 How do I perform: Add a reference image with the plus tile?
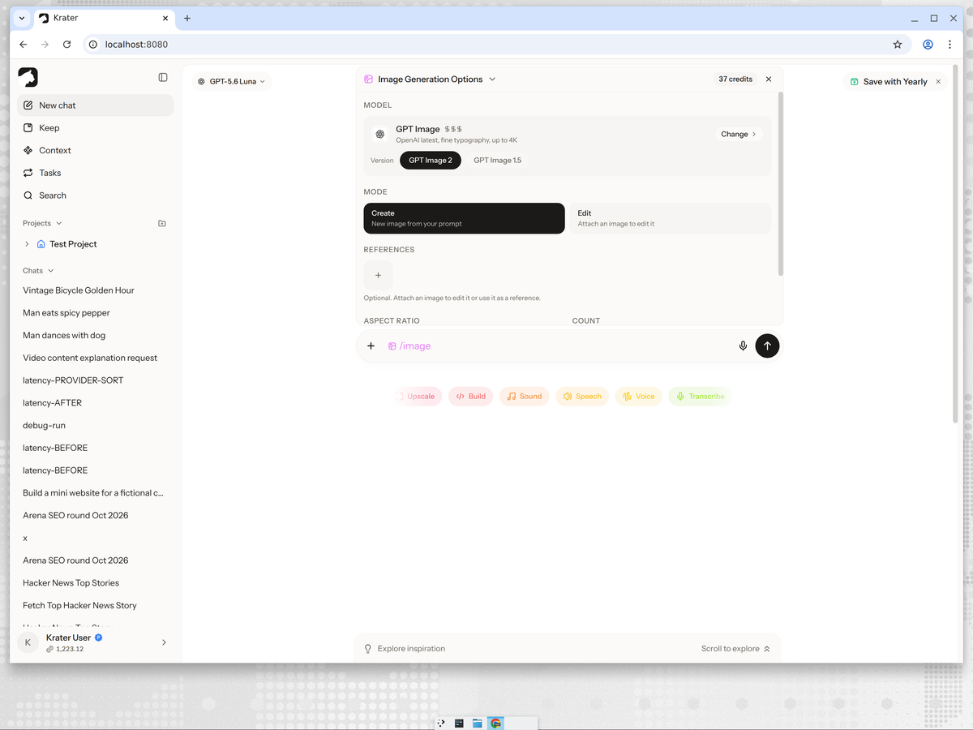coord(378,275)
